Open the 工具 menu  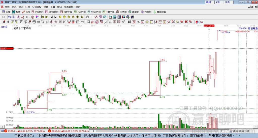click(x=53, y=7)
